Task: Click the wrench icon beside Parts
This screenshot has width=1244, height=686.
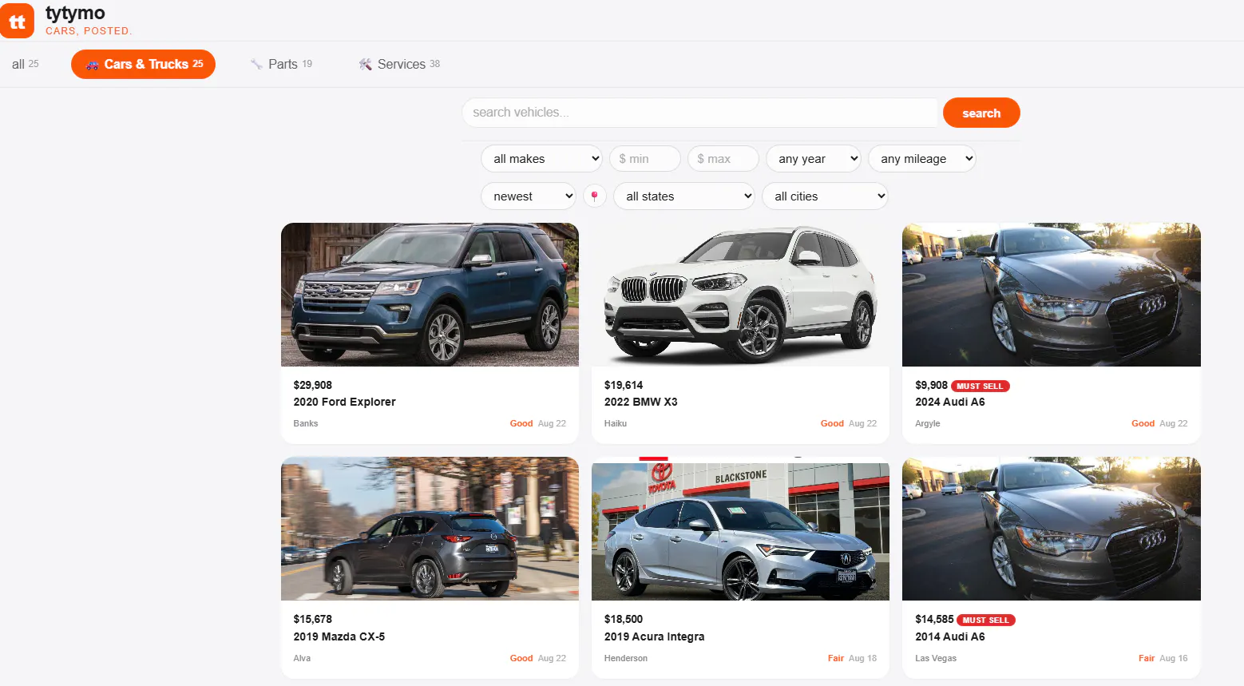Action: pos(256,64)
